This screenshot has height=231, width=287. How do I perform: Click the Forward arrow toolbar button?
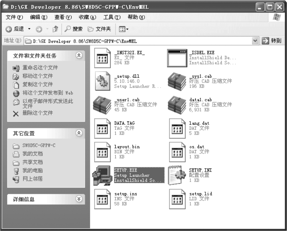[39, 29]
